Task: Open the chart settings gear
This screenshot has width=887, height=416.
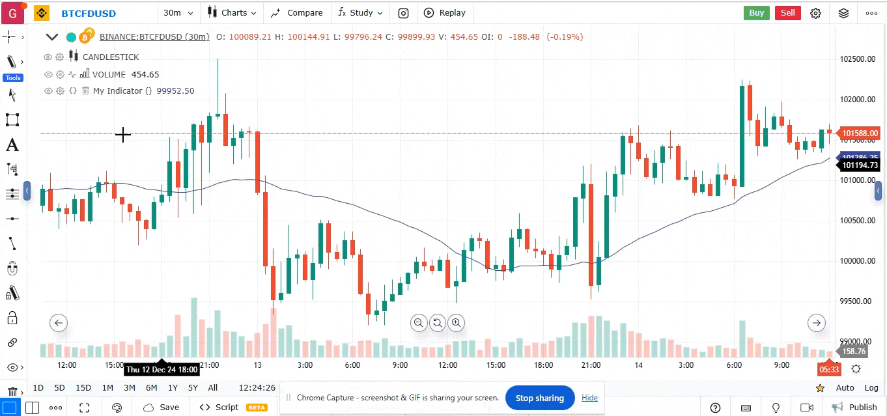Action: (x=815, y=12)
